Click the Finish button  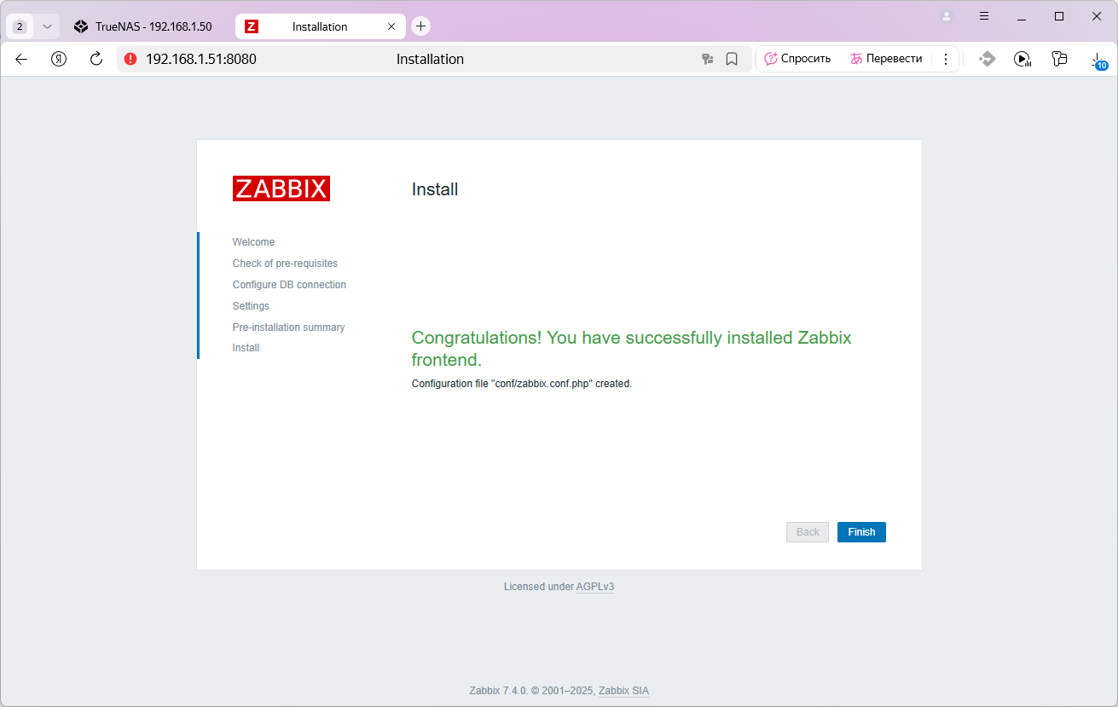pyautogui.click(x=861, y=532)
